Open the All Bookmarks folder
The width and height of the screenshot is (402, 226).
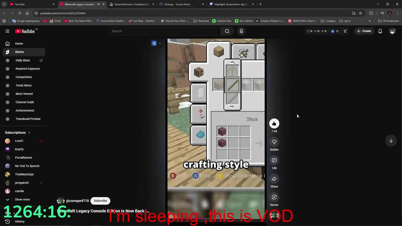click(388, 21)
